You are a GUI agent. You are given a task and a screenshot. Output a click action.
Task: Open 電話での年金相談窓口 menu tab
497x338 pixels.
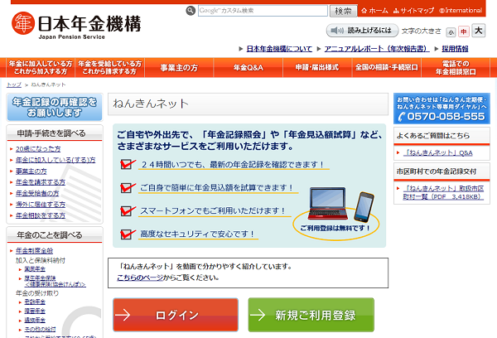pos(456,68)
